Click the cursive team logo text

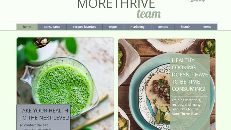tap(149, 14)
